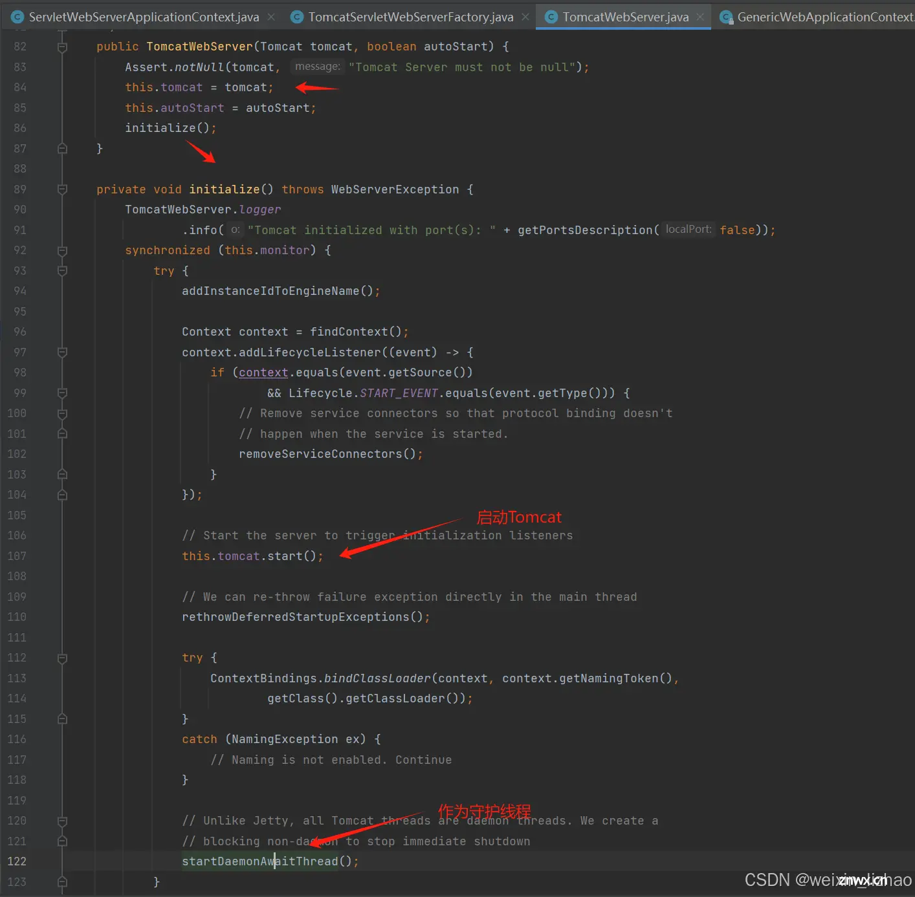Click line number 122 in gutter

[17, 861]
